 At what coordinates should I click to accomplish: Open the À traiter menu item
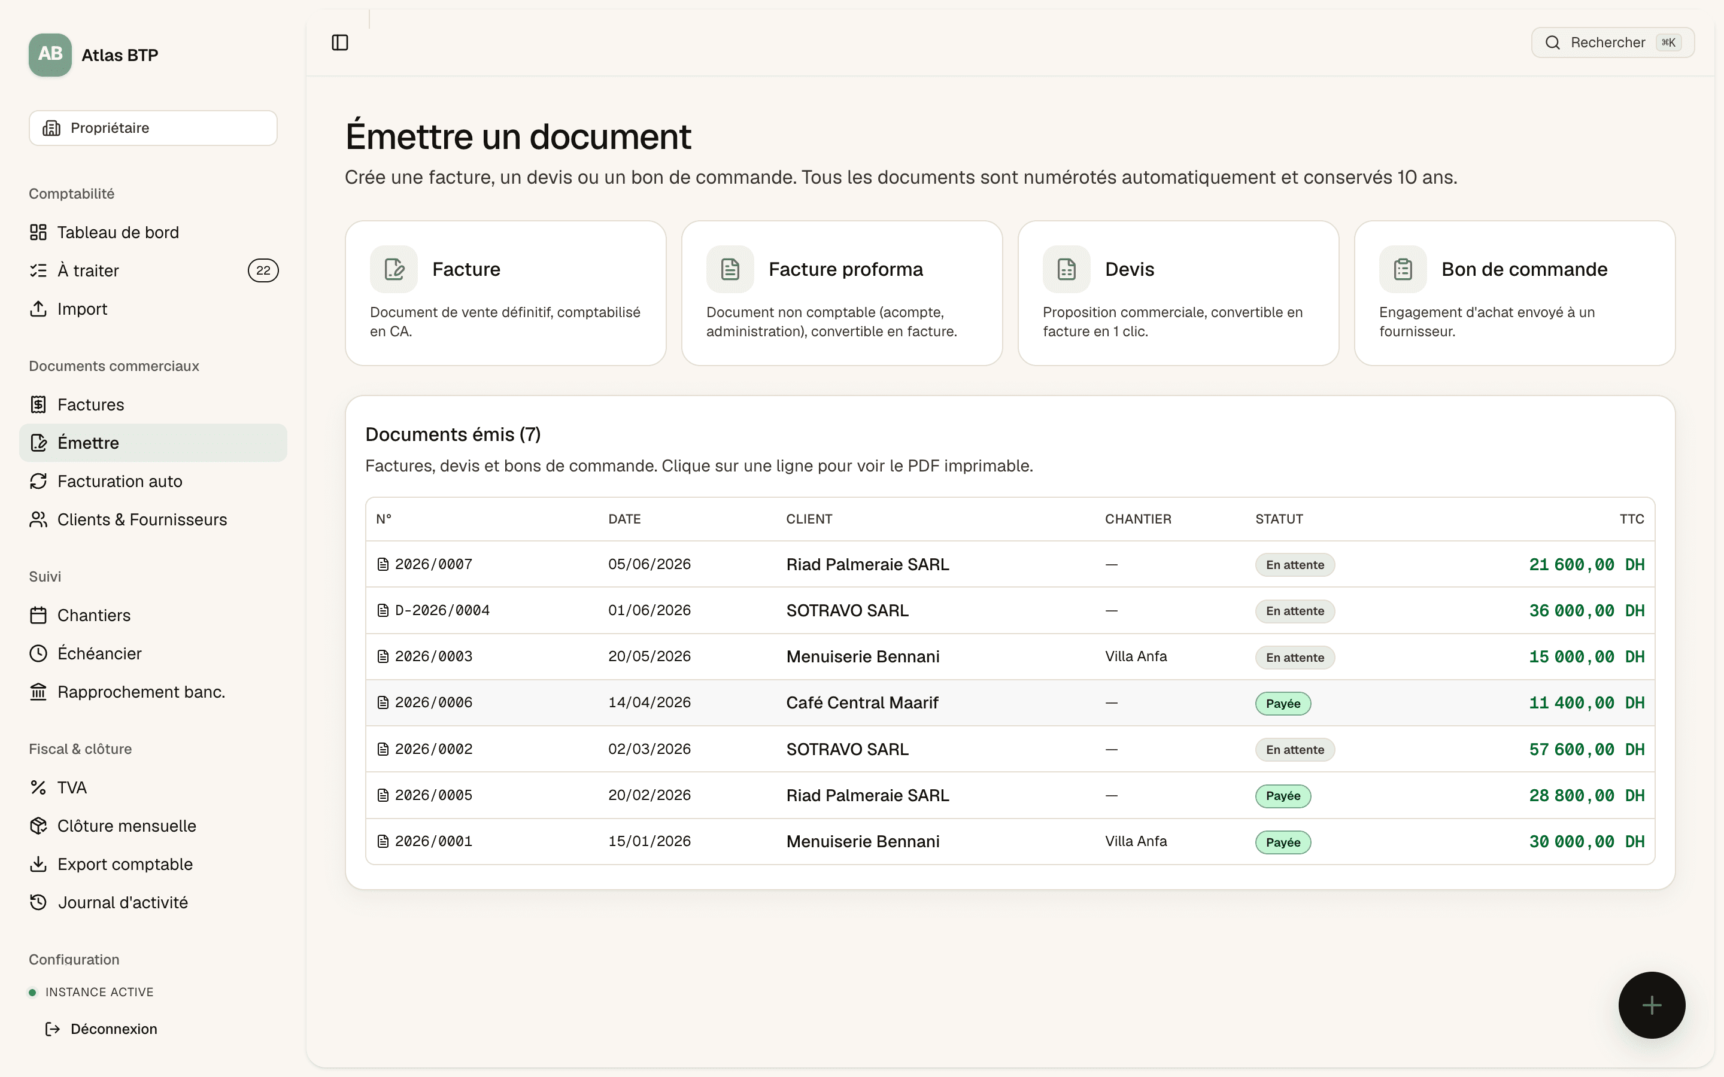point(153,270)
